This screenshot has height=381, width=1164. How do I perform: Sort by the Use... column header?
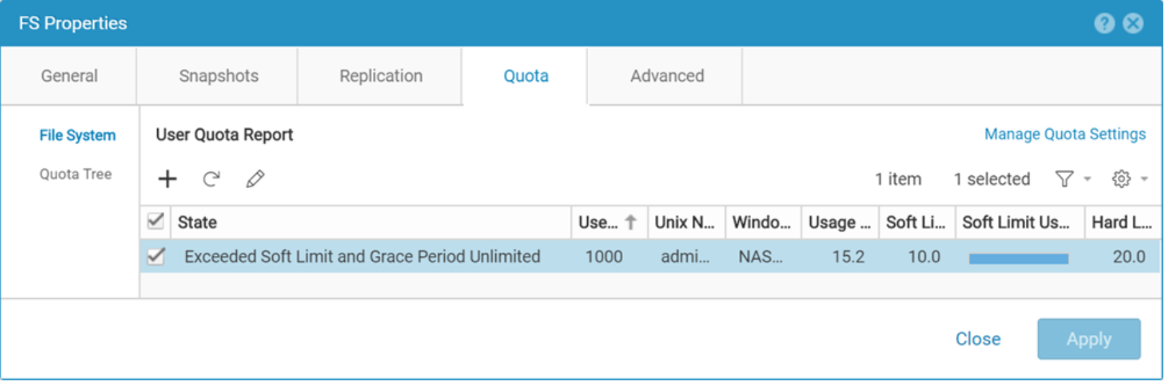(x=609, y=222)
